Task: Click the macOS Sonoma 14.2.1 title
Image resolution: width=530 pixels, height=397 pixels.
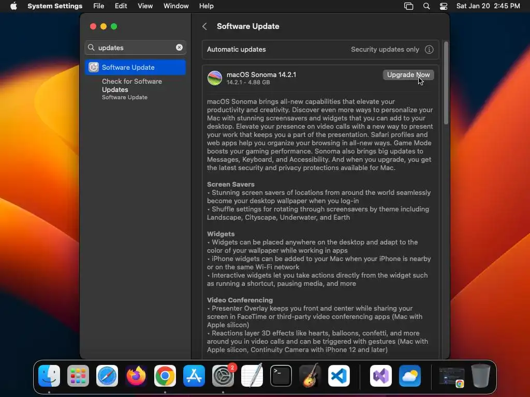Action: 261,74
